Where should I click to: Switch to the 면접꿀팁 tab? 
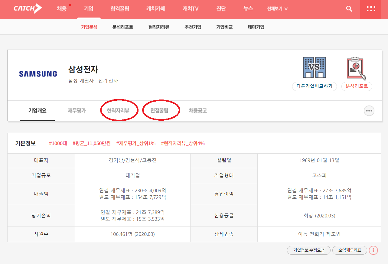click(159, 111)
